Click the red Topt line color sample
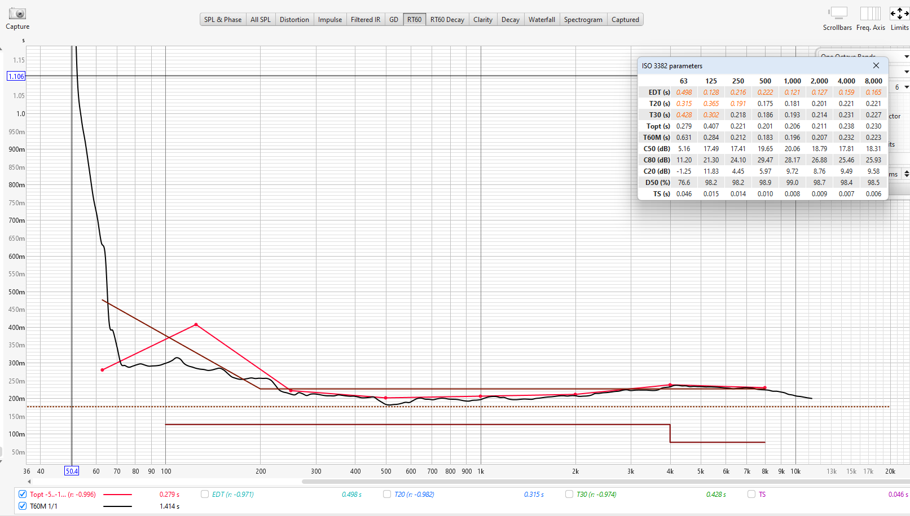Viewport: 910px width, 516px height. 117,495
